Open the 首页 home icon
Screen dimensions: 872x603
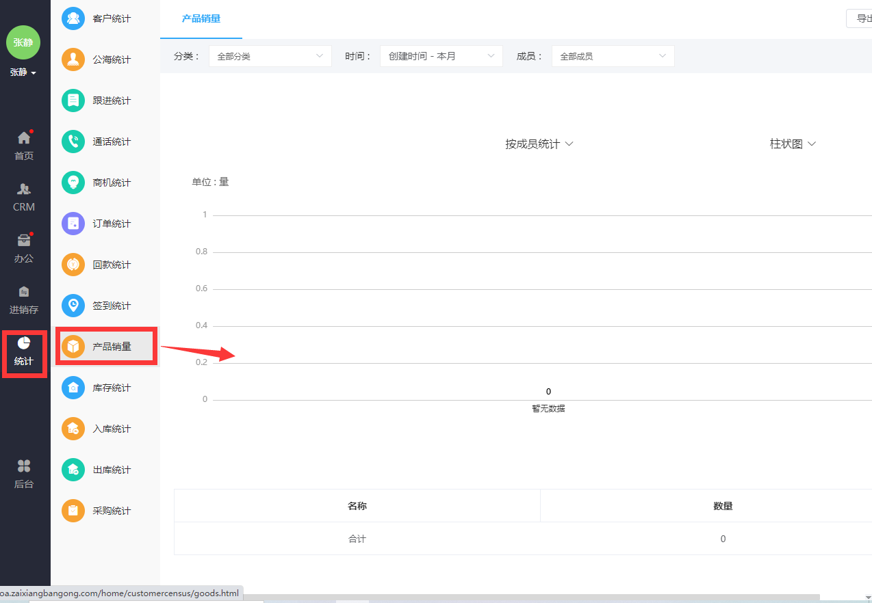coord(24,138)
